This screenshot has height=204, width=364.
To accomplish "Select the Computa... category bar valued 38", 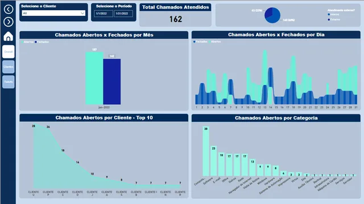I will pyautogui.click(x=206, y=151).
